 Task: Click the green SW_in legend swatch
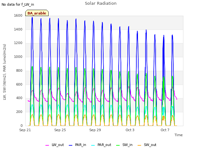pyautogui.click(x=118, y=145)
